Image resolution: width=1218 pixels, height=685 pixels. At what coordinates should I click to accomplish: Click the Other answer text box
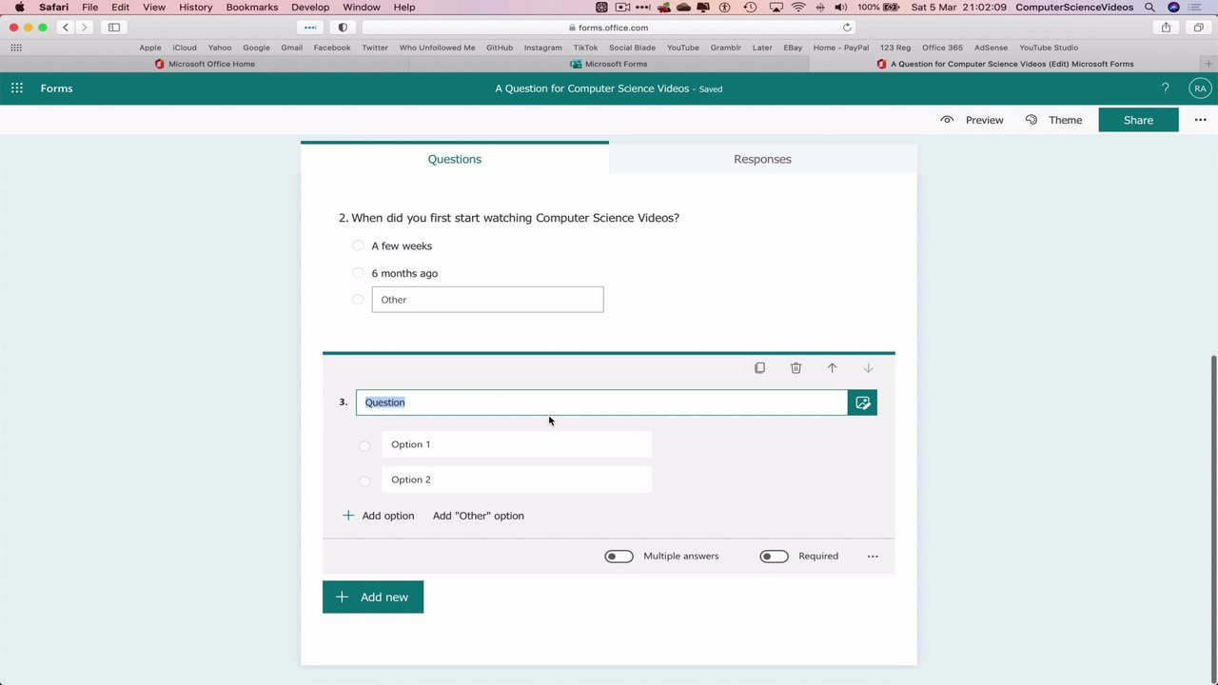tap(487, 300)
